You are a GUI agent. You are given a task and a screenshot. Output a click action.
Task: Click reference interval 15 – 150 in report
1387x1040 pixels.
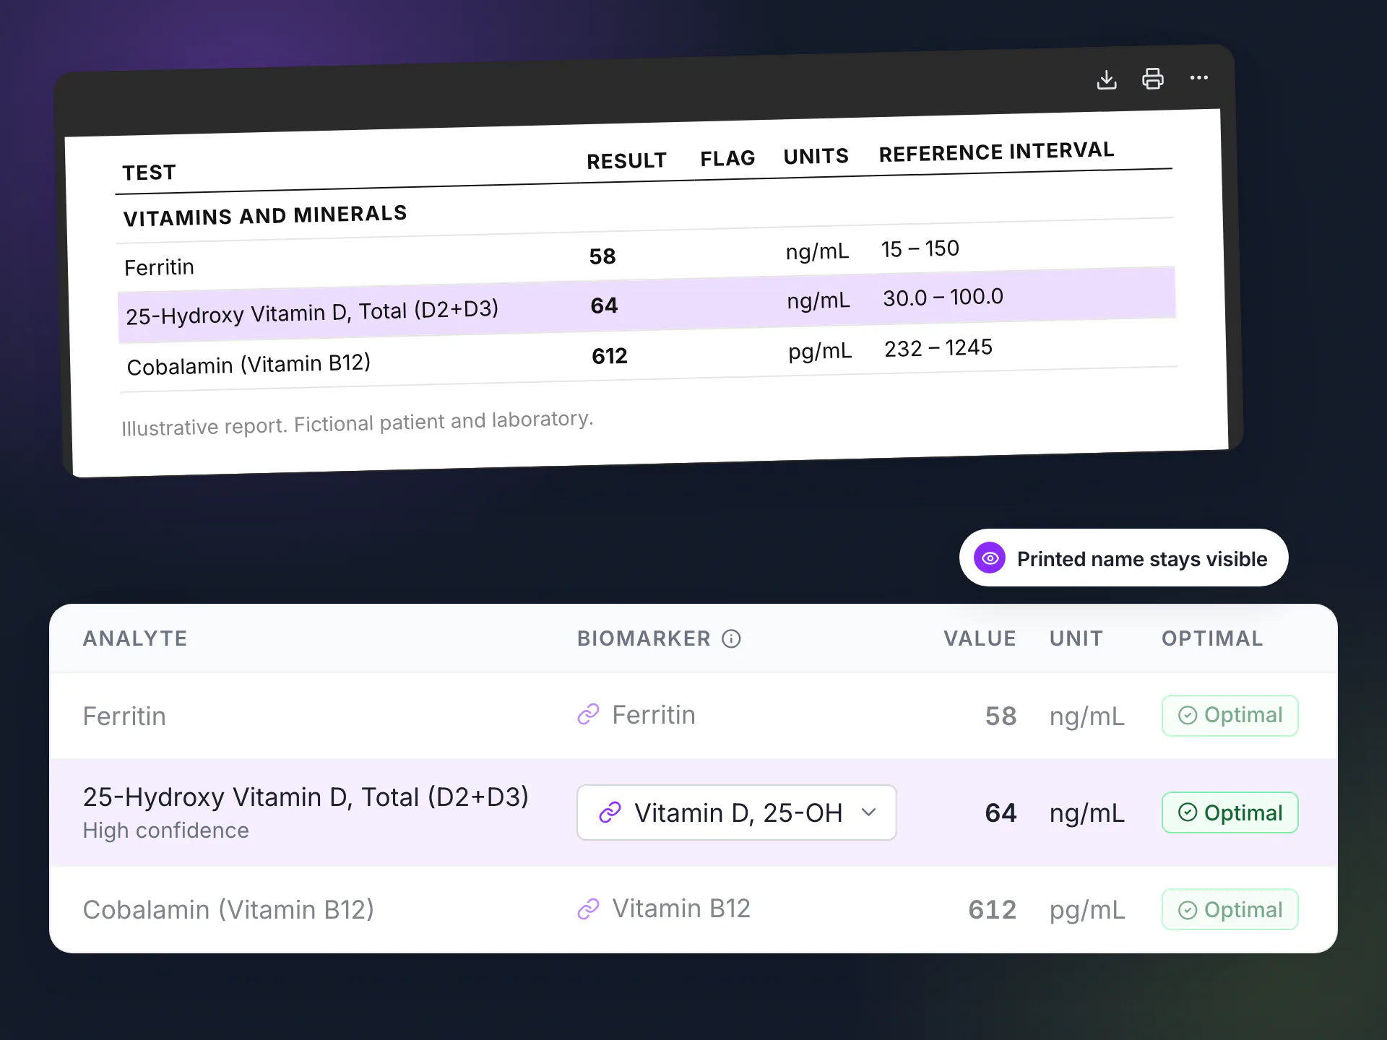coord(920,249)
